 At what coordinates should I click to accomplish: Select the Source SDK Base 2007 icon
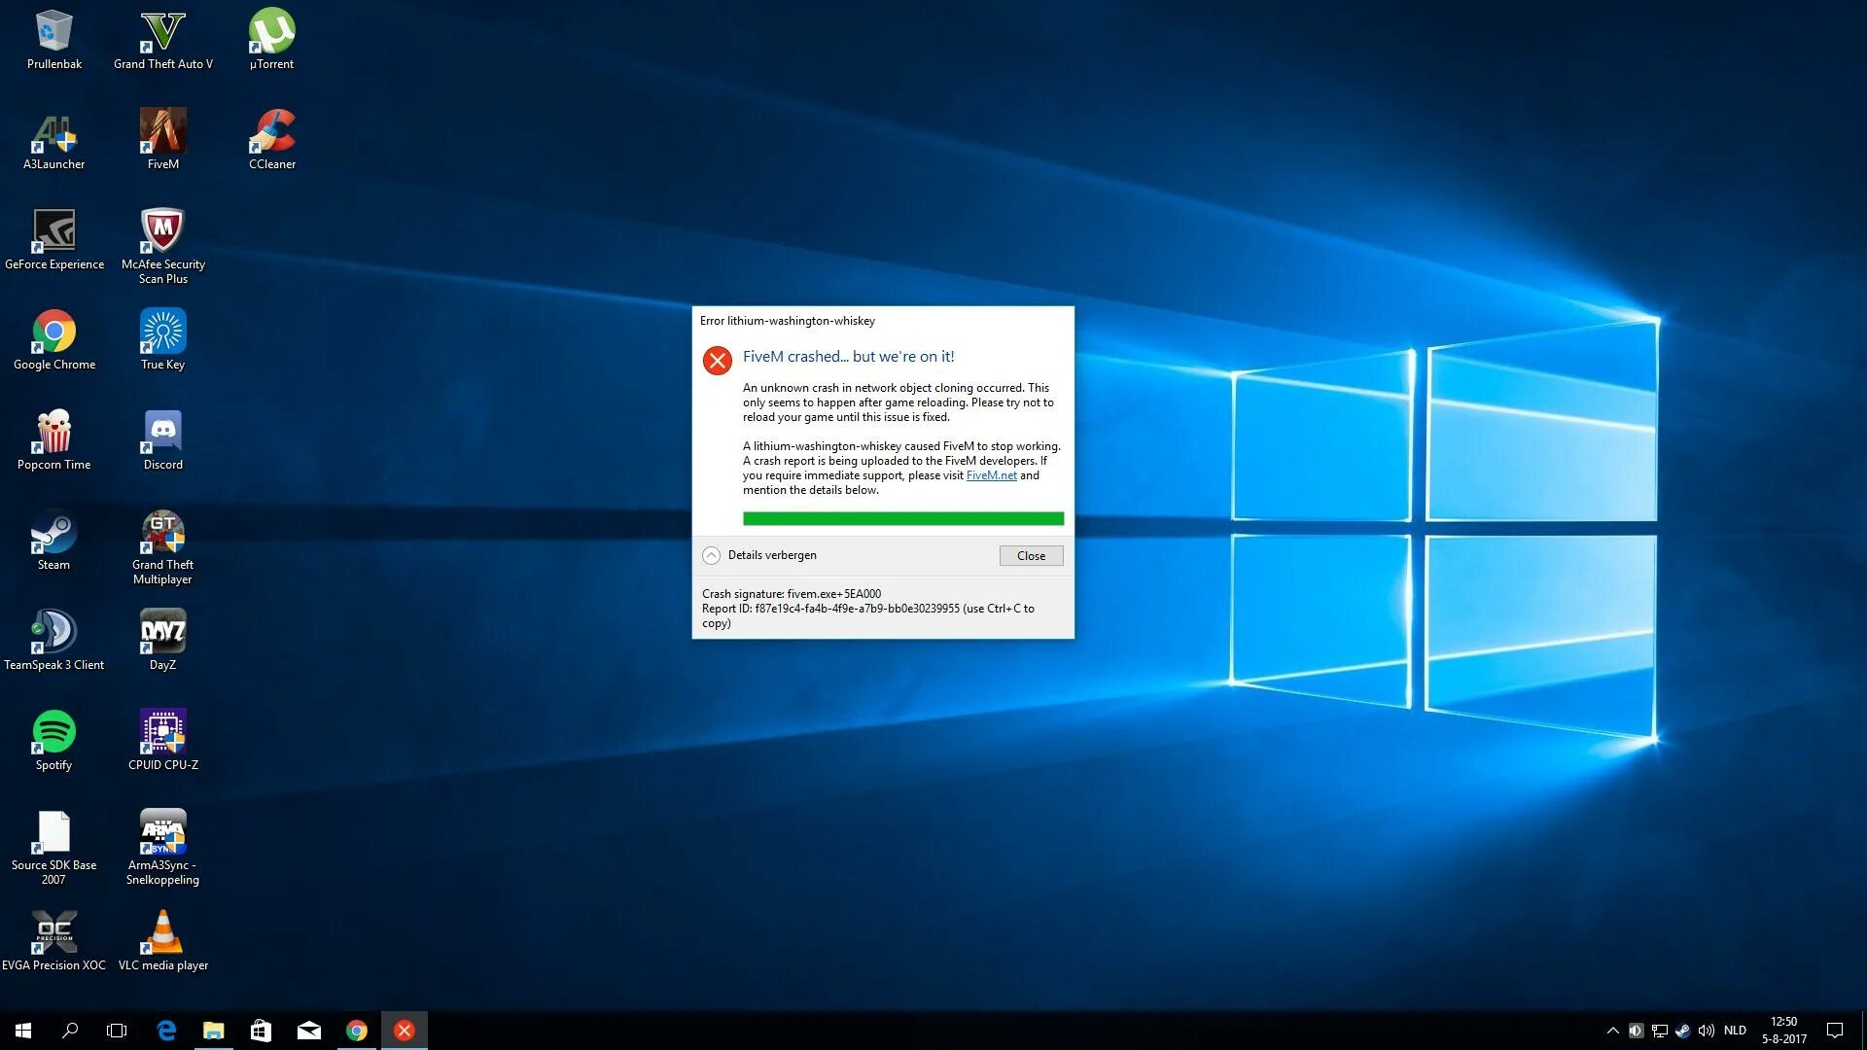(x=53, y=849)
